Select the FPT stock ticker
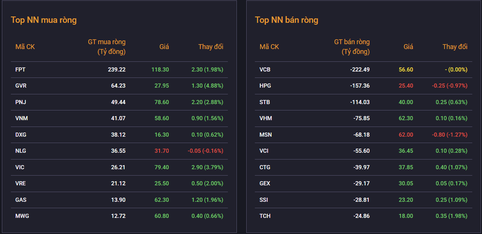 click(x=21, y=70)
